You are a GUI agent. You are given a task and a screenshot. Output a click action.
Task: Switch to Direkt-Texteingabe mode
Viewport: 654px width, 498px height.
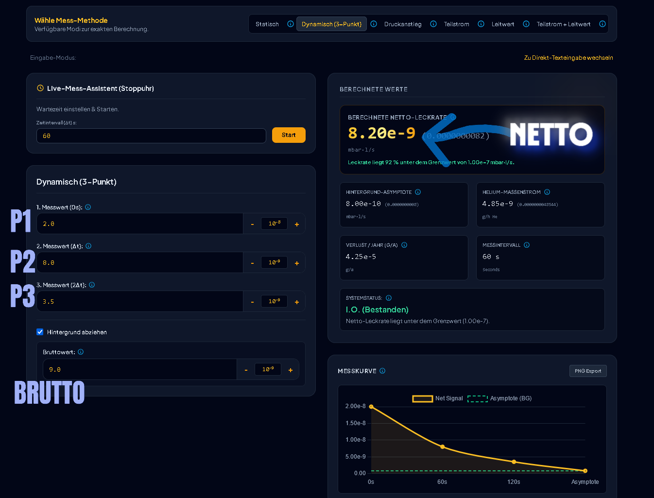pyautogui.click(x=568, y=57)
